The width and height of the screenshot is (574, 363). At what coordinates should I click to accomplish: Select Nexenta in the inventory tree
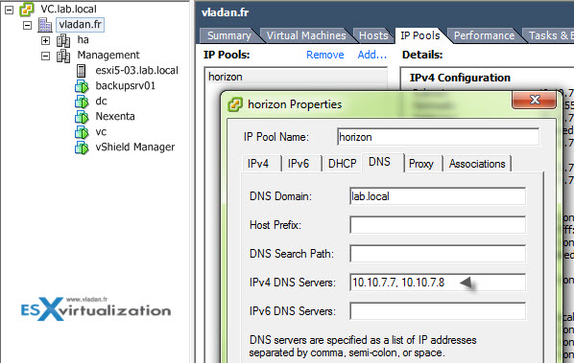click(115, 117)
